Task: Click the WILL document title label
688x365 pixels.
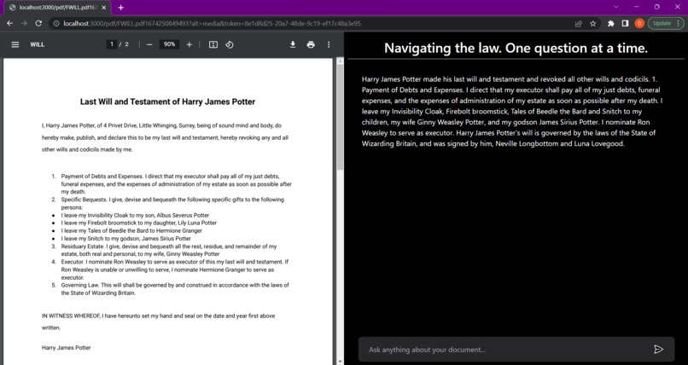Action: point(38,44)
